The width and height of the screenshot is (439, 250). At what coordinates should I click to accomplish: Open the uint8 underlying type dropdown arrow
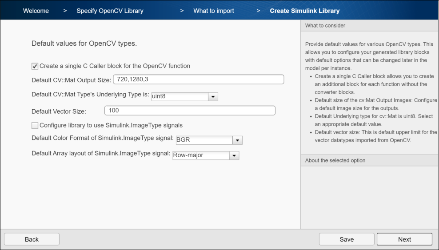213,97
